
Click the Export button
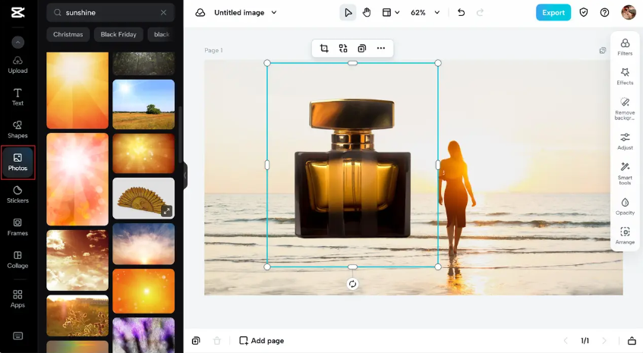553,13
